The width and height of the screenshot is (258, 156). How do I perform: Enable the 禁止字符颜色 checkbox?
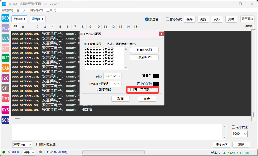tap(132, 90)
